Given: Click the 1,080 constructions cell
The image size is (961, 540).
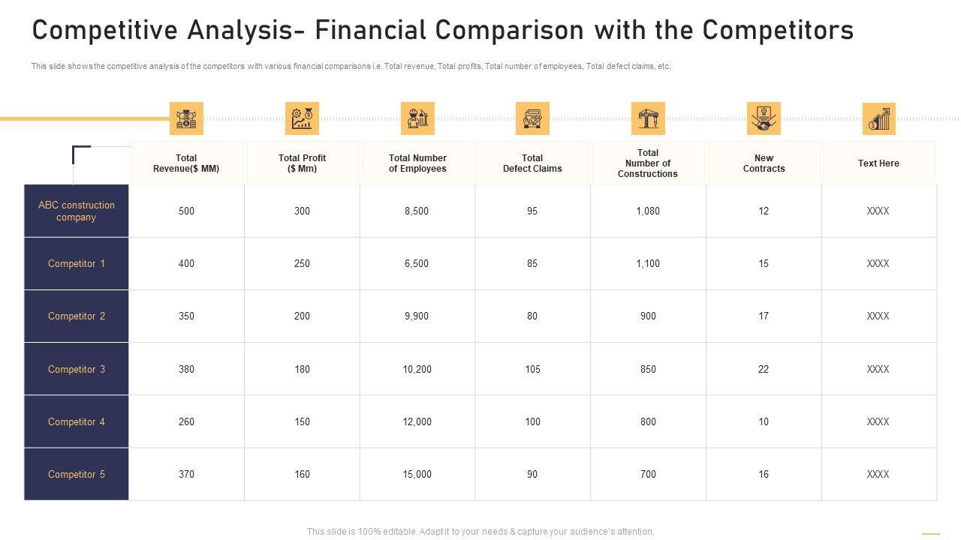Looking at the screenshot, I should pos(648,211).
